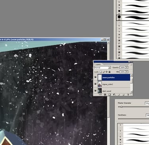Select the selected hard round 19 brush preset

pos(133,17)
